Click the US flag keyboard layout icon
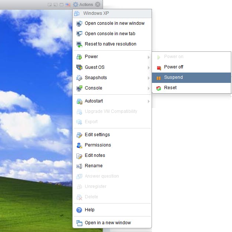 click(x=68, y=4)
